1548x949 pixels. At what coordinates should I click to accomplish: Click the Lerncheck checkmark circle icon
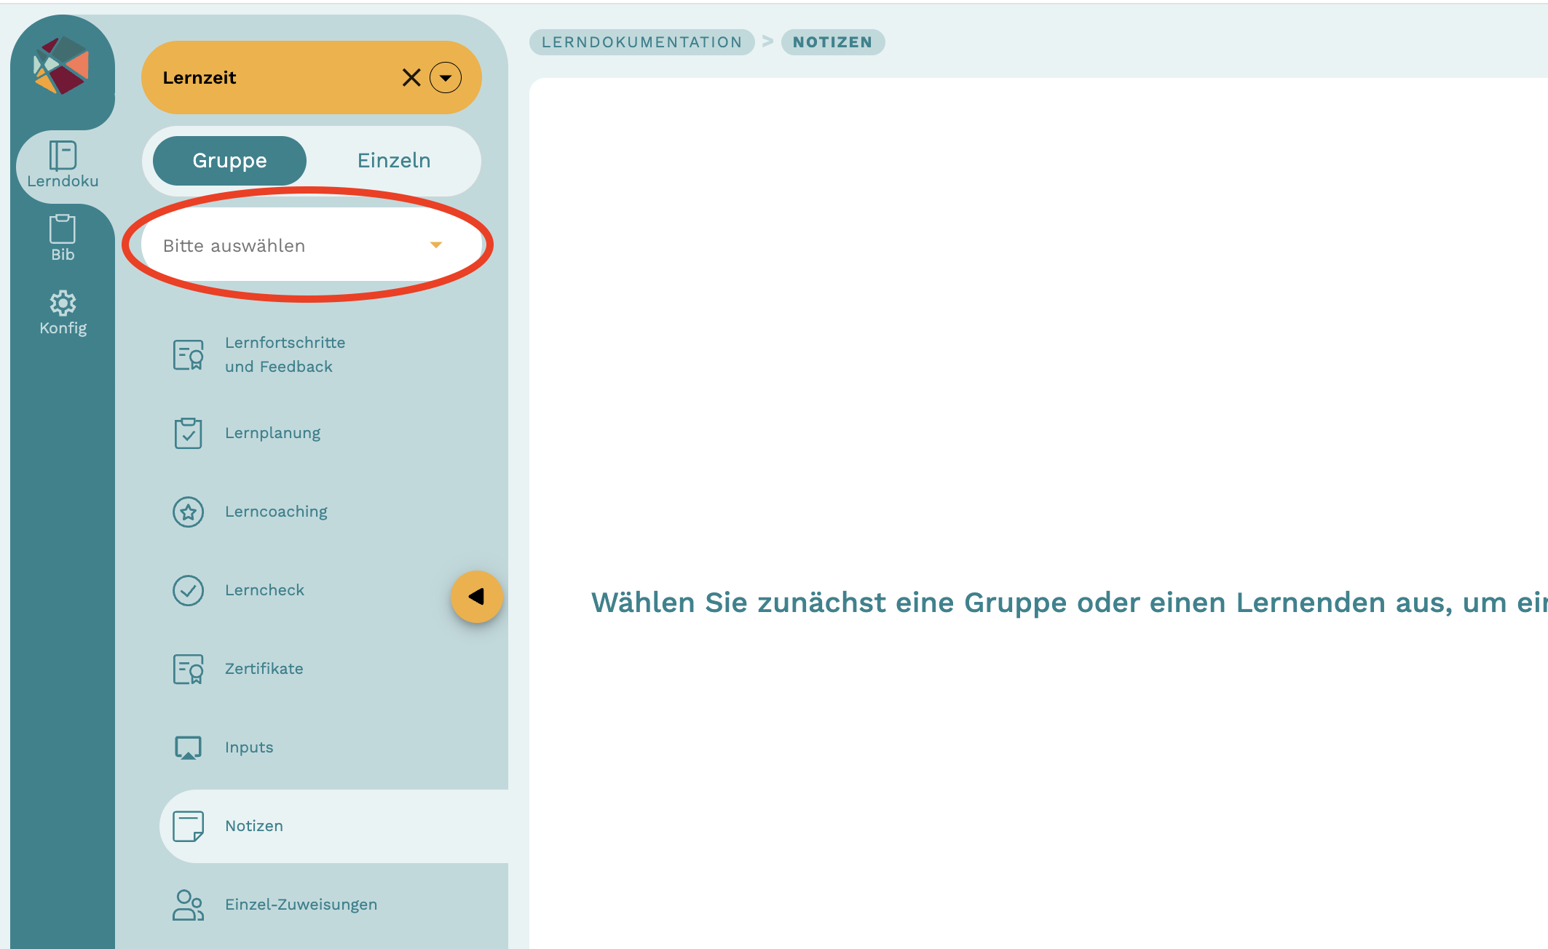pyautogui.click(x=188, y=590)
